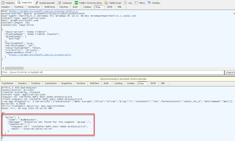Select response SyntaxView inspector tab

(51, 83)
